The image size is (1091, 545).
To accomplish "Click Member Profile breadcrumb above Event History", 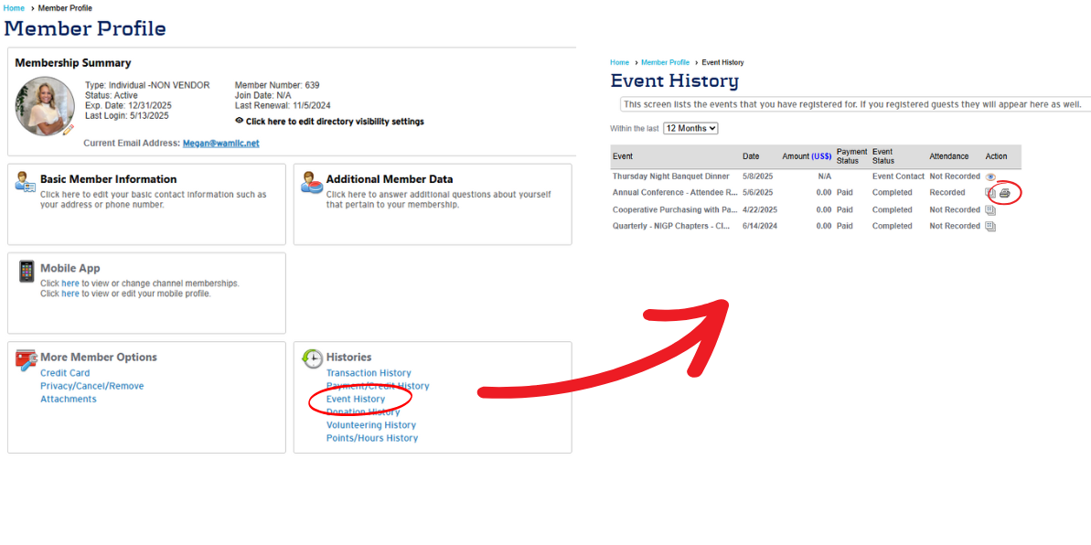I will 665,62.
